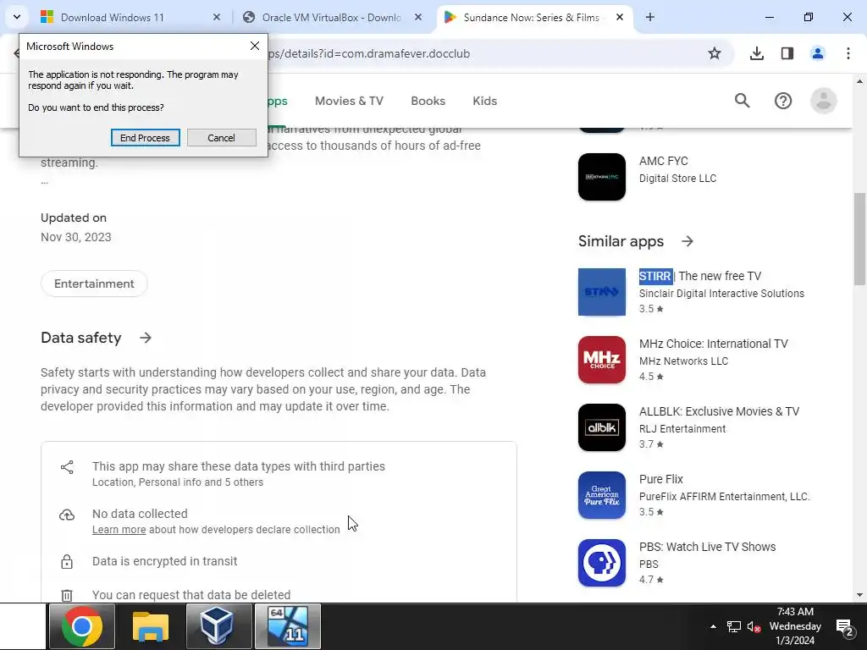Screen dimensions: 867x650
Task: Click End Process in the dialog
Action: (145, 138)
